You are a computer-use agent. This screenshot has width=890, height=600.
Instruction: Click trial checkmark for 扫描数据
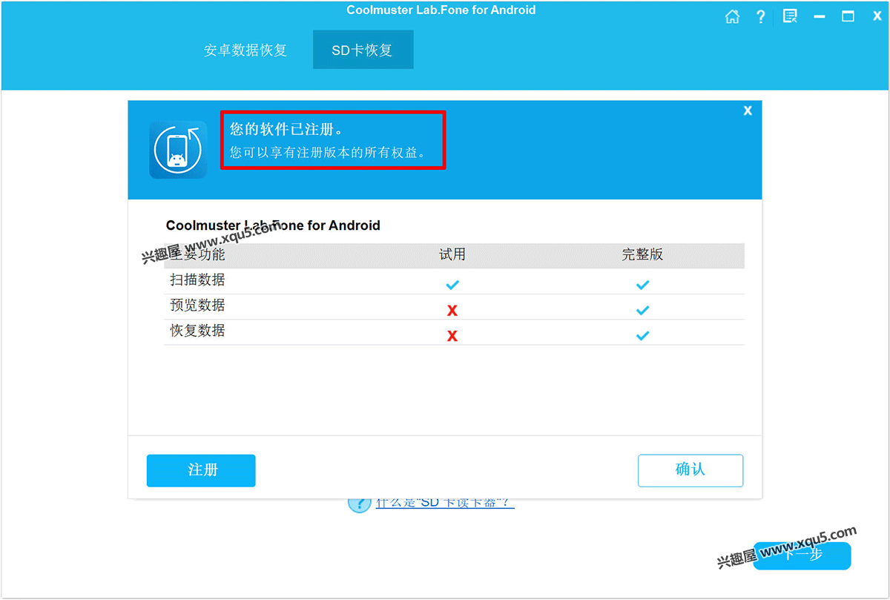tap(452, 285)
